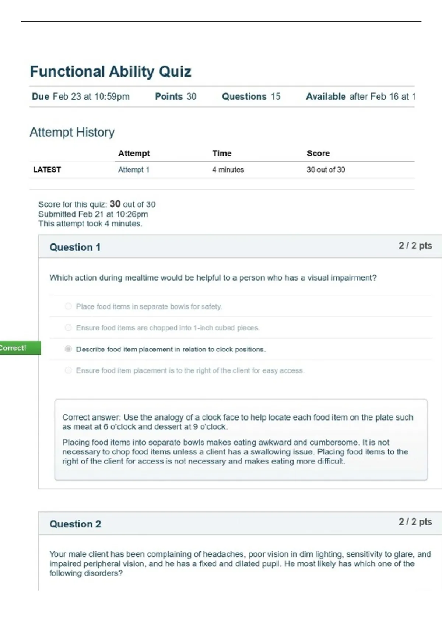Click the Functional Ability Quiz title
The height and width of the screenshot is (626, 442).
pos(110,71)
